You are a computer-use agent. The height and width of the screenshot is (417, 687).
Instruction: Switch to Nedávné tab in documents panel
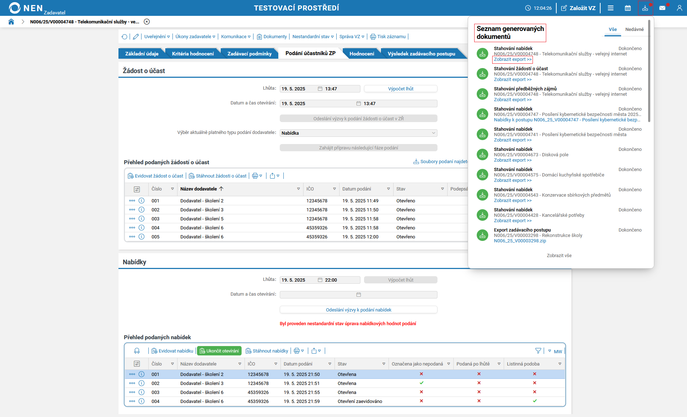(x=634, y=30)
